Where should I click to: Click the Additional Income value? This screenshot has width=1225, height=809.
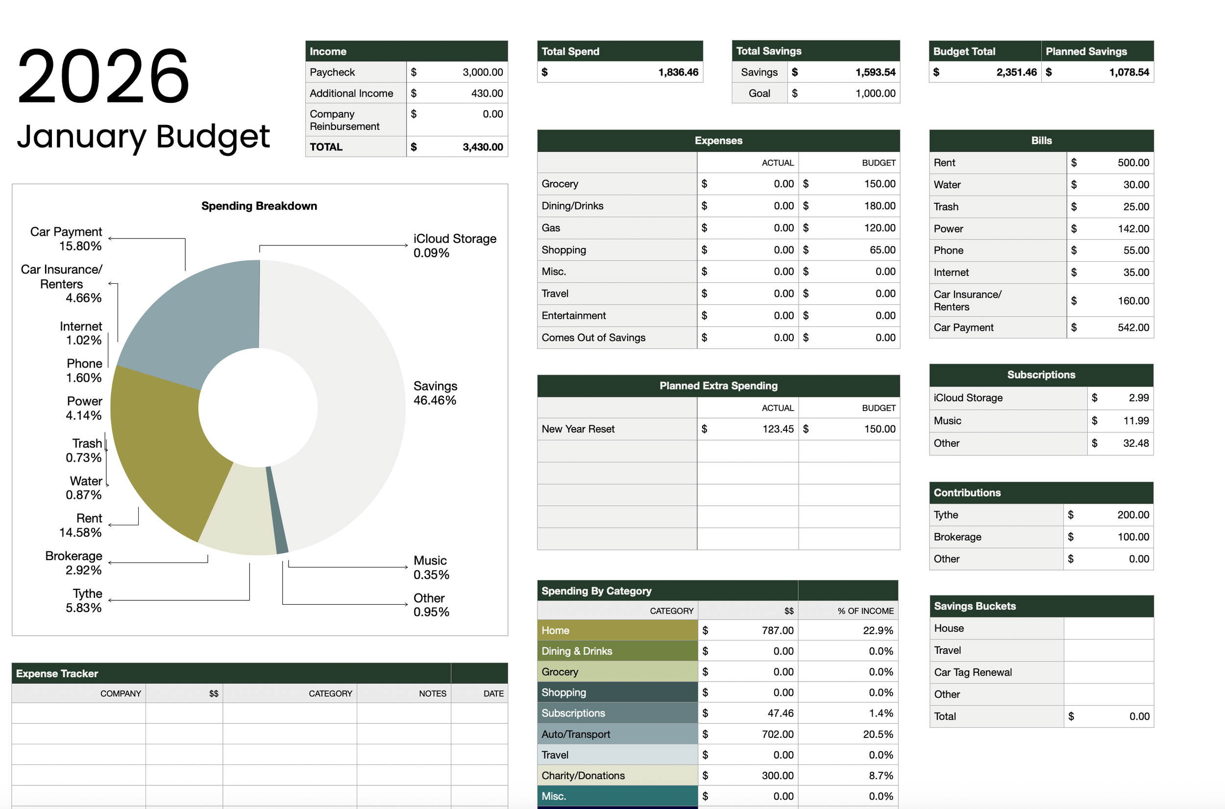(457, 93)
